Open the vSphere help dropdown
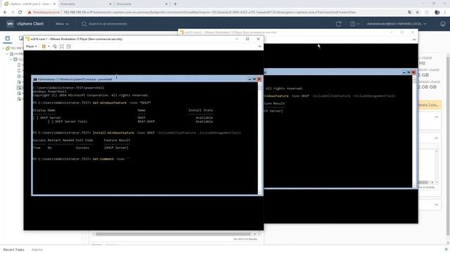This screenshot has width=450, height=253. 354,24
